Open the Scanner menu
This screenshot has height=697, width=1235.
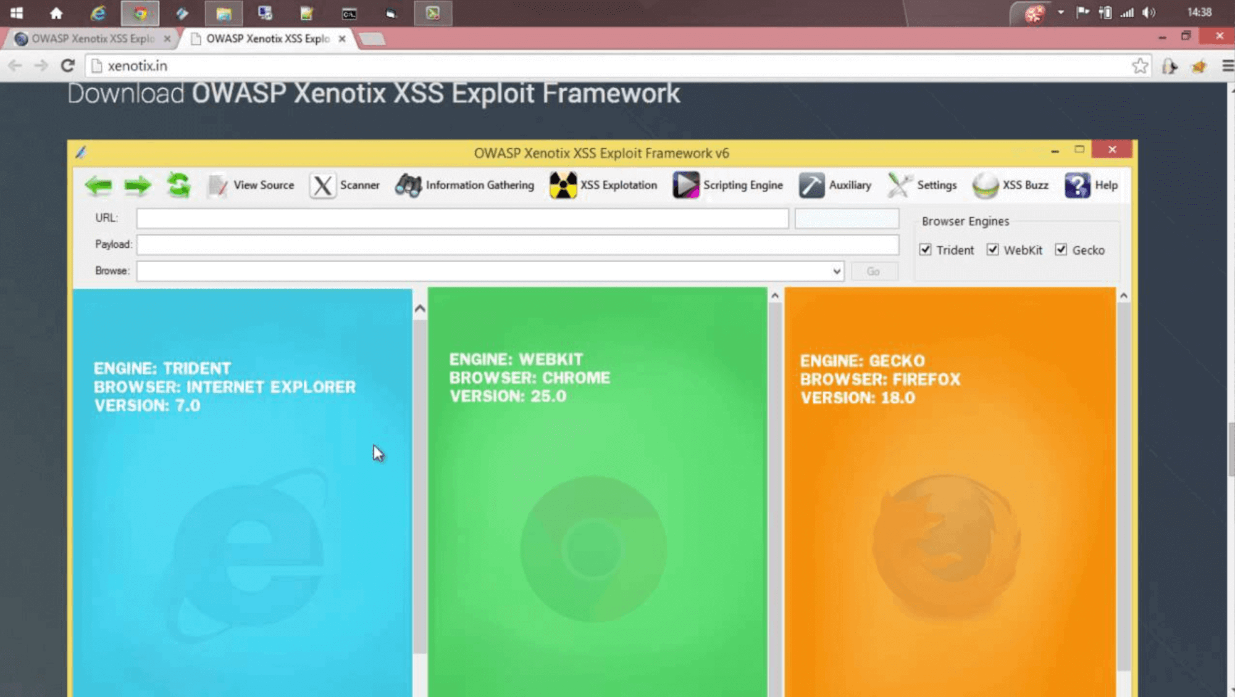[345, 185]
